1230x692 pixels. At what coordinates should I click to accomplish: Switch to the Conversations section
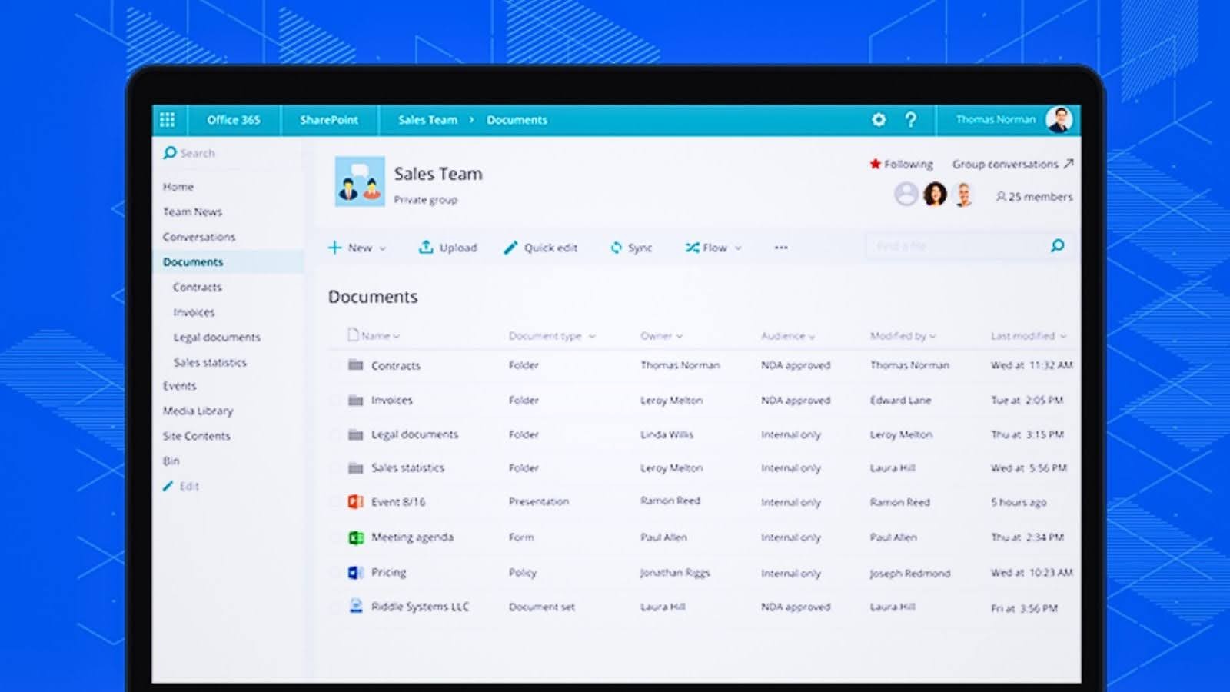point(200,237)
